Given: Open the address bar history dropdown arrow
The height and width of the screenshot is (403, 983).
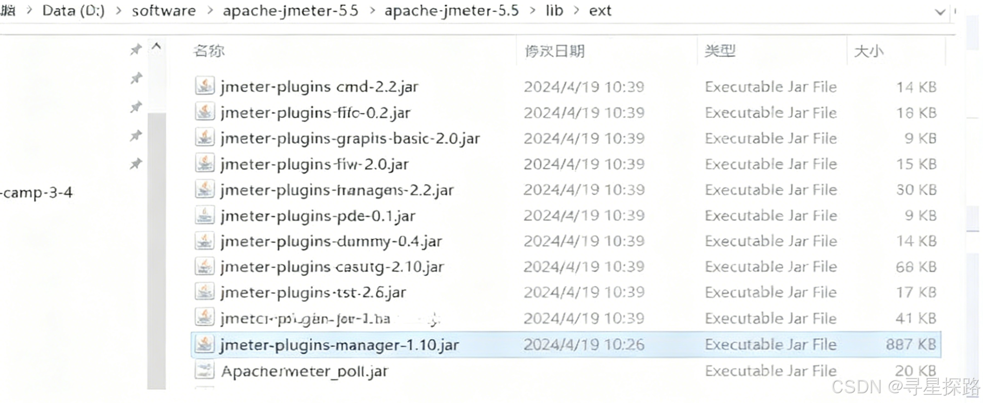Looking at the screenshot, I should click(940, 11).
